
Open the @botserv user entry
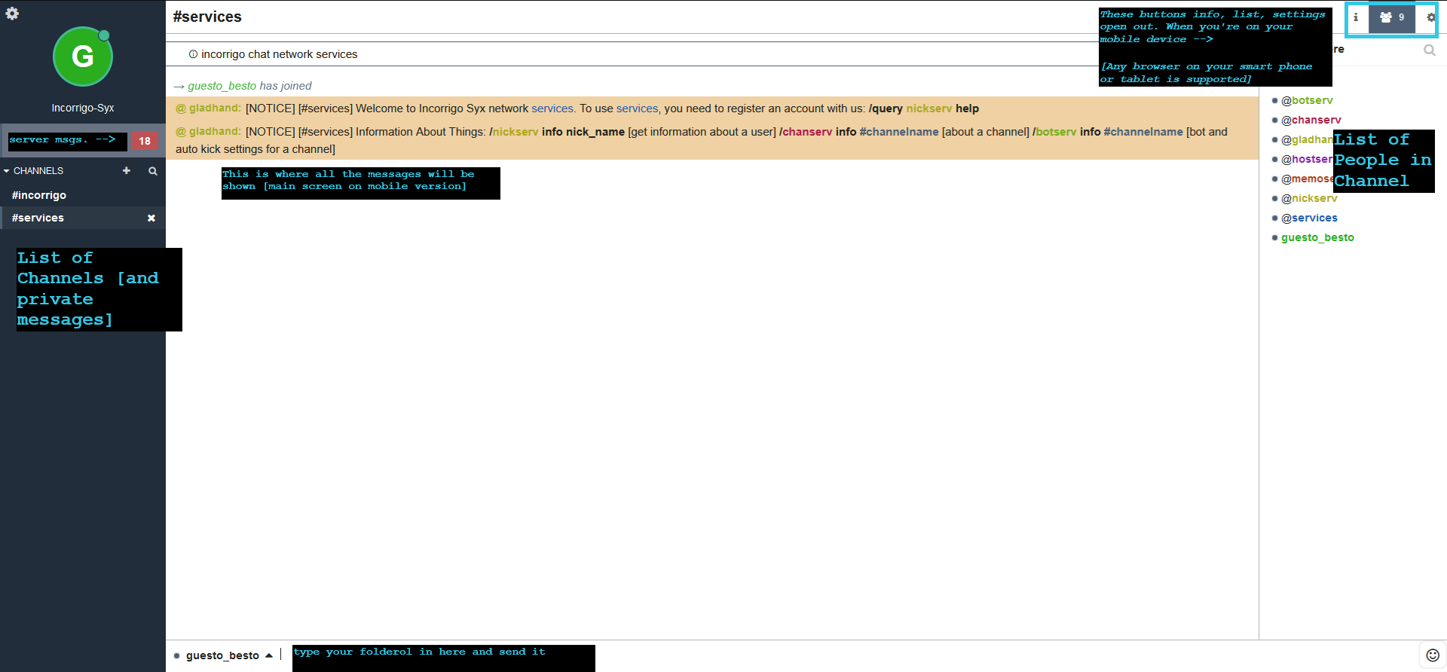click(x=1307, y=100)
